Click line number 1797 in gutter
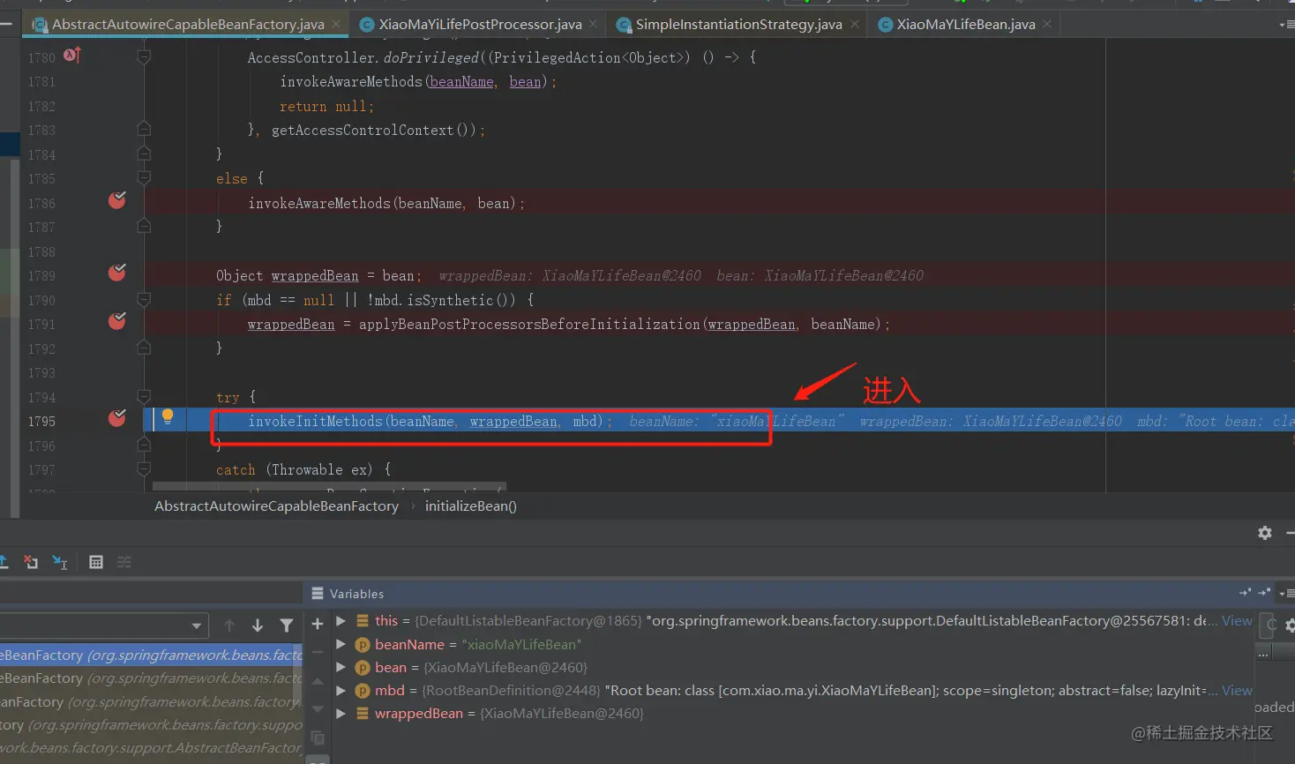The width and height of the screenshot is (1295, 764). (x=41, y=470)
